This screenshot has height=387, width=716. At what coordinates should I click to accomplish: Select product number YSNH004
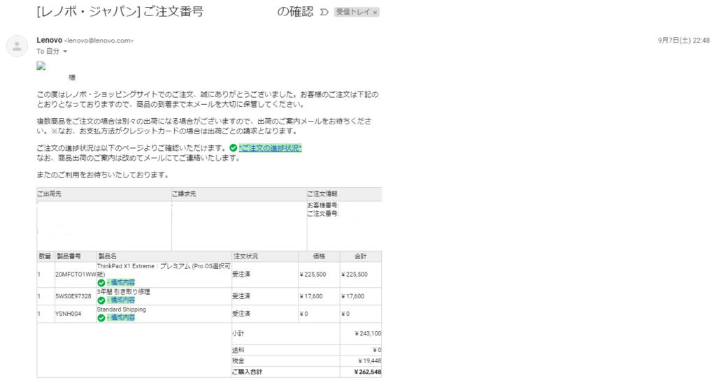point(69,314)
